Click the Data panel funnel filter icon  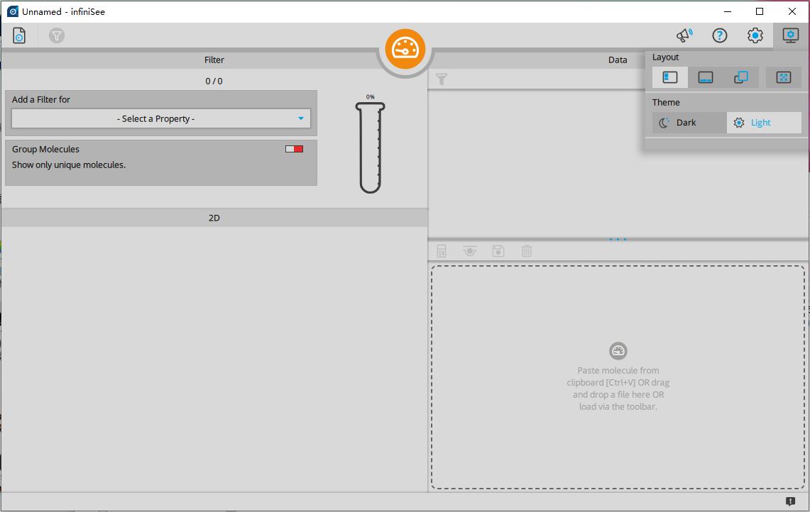441,79
